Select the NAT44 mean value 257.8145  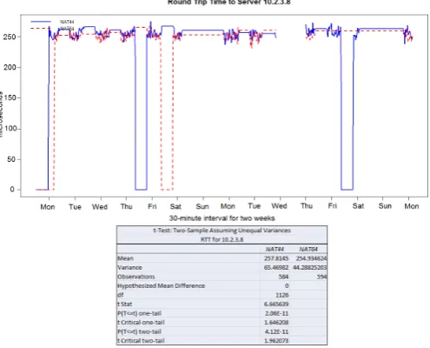[276, 258]
